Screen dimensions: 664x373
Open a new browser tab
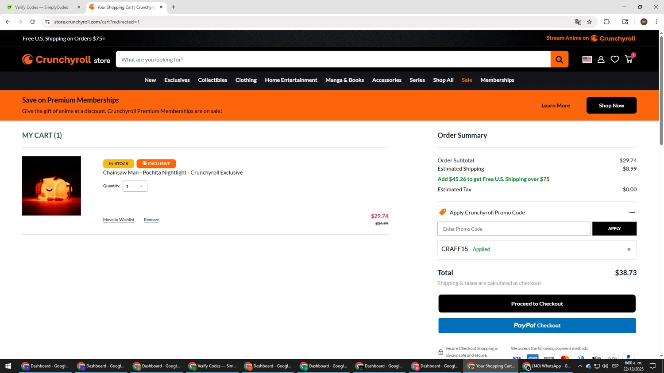coord(174,7)
